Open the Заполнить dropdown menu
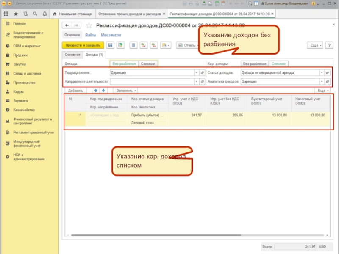 (127, 91)
